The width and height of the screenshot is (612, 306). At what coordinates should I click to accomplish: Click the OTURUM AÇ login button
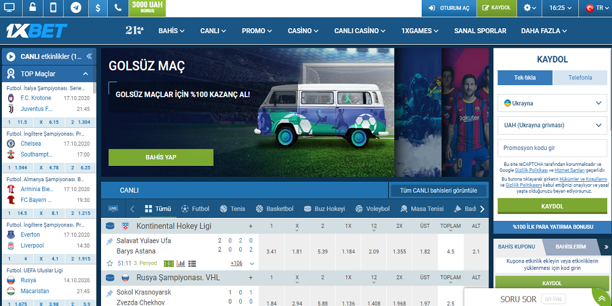[x=449, y=8]
